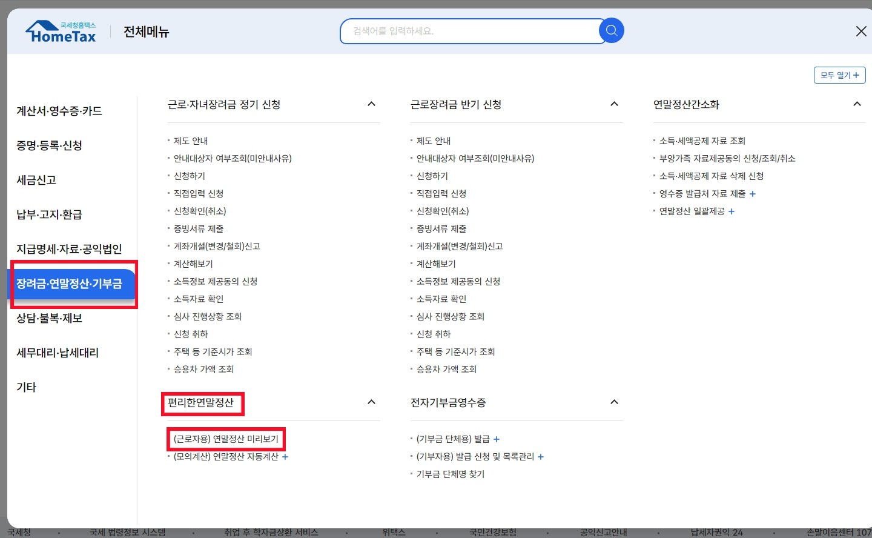Select 상담·불복·제보 menu item

[49, 318]
